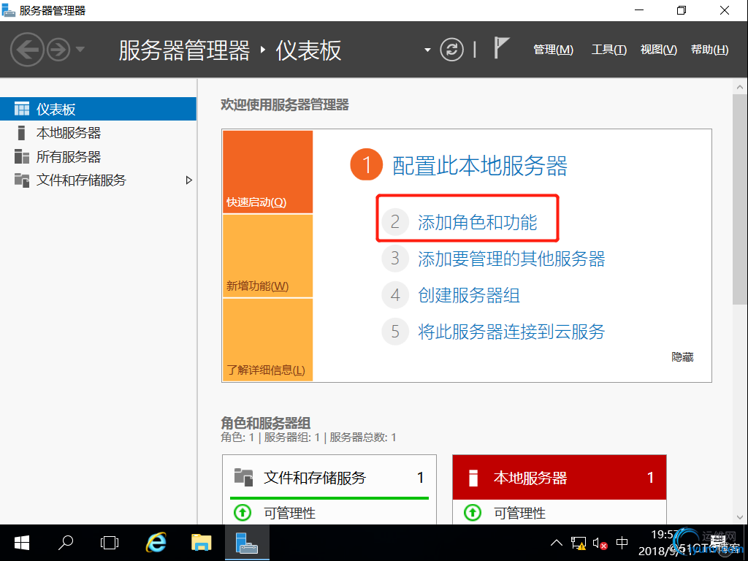Click the 仪表板 sidebar icon

[x=21, y=109]
